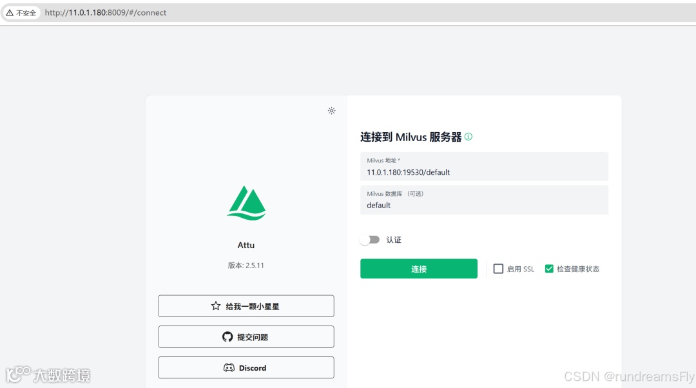This screenshot has width=696, height=388.
Task: Turn on the authentication switch
Action: pos(370,240)
